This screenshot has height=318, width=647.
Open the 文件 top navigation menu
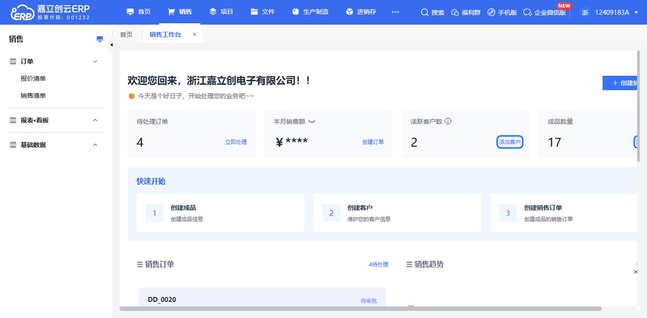(262, 12)
